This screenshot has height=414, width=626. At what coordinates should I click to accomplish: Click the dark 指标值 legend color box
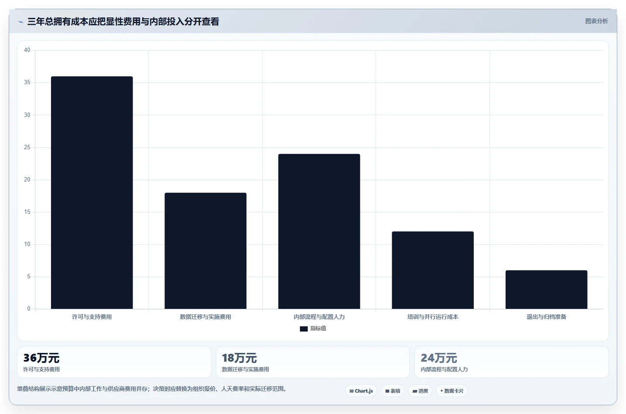[x=304, y=329]
